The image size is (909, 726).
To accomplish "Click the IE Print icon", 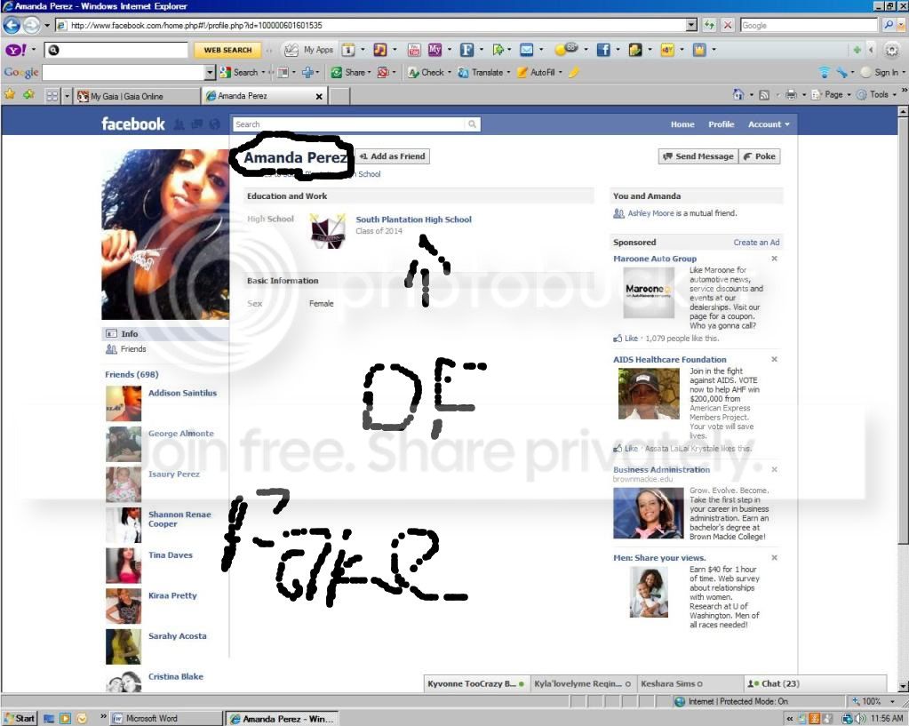I will pos(791,94).
